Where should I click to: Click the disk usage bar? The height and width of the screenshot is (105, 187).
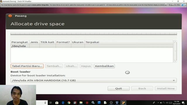pyautogui.click(x=93, y=34)
